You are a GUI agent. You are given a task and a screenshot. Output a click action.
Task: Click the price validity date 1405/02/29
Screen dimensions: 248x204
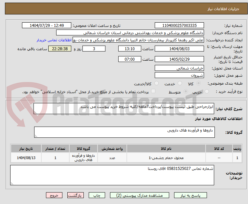click(x=179, y=59)
